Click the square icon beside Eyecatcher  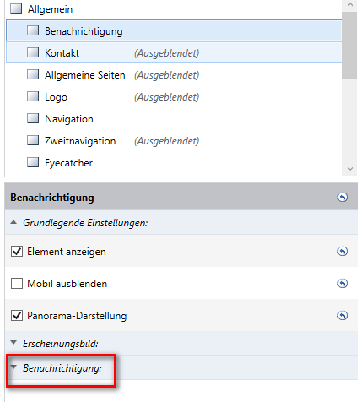[x=33, y=162]
